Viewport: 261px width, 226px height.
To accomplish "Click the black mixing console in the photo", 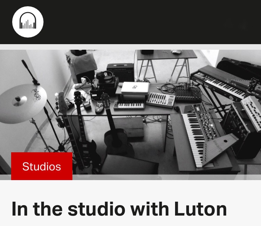I will click(x=188, y=93).
